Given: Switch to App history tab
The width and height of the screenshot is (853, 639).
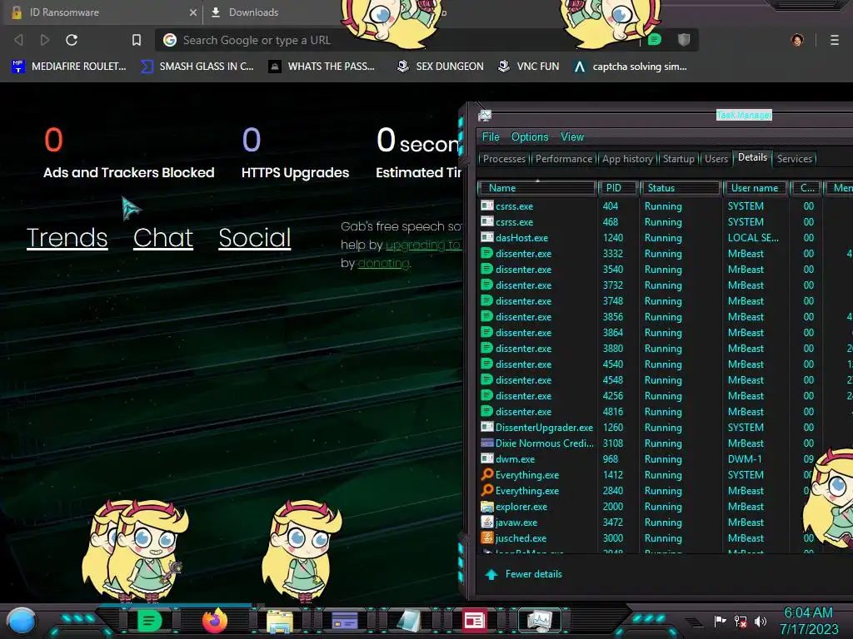Looking at the screenshot, I should [x=627, y=159].
